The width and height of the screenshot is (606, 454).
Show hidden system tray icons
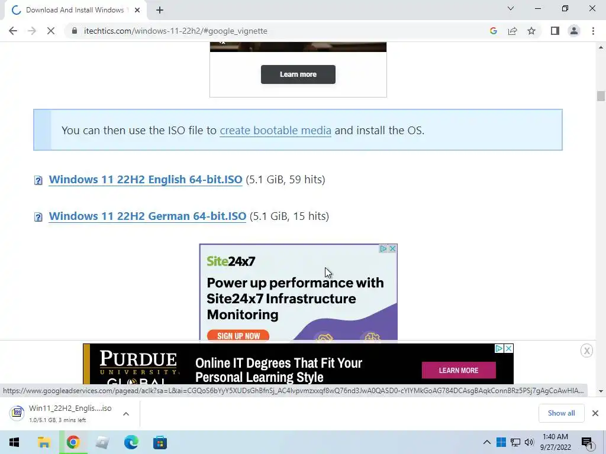click(x=487, y=442)
